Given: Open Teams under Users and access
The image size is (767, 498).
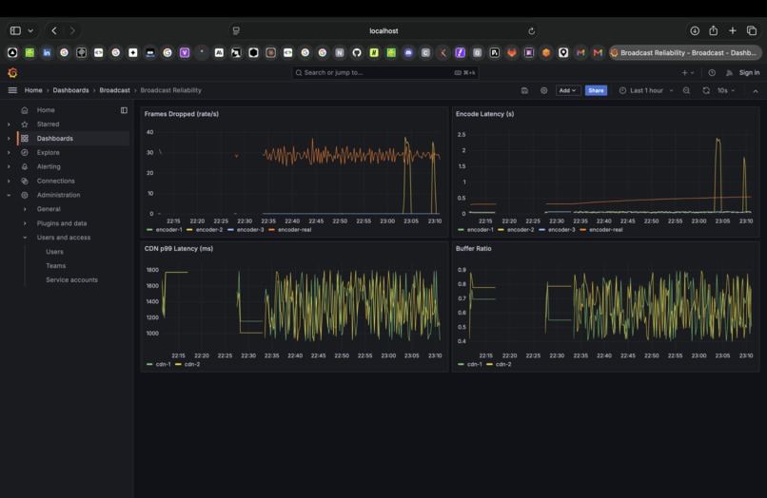Looking at the screenshot, I should point(56,266).
